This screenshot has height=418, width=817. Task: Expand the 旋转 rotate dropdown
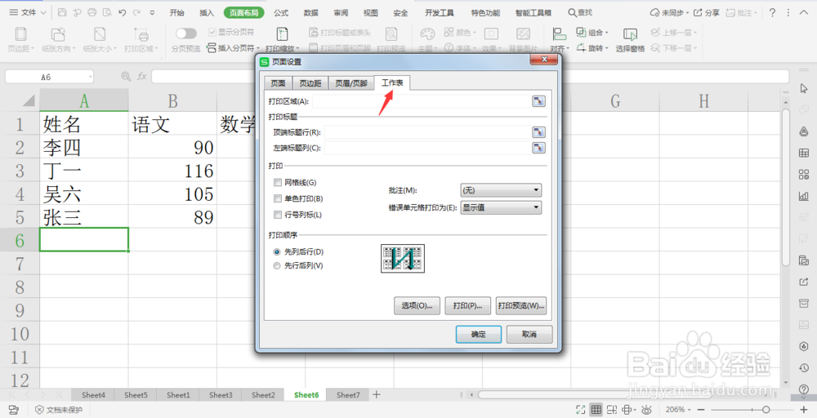606,48
